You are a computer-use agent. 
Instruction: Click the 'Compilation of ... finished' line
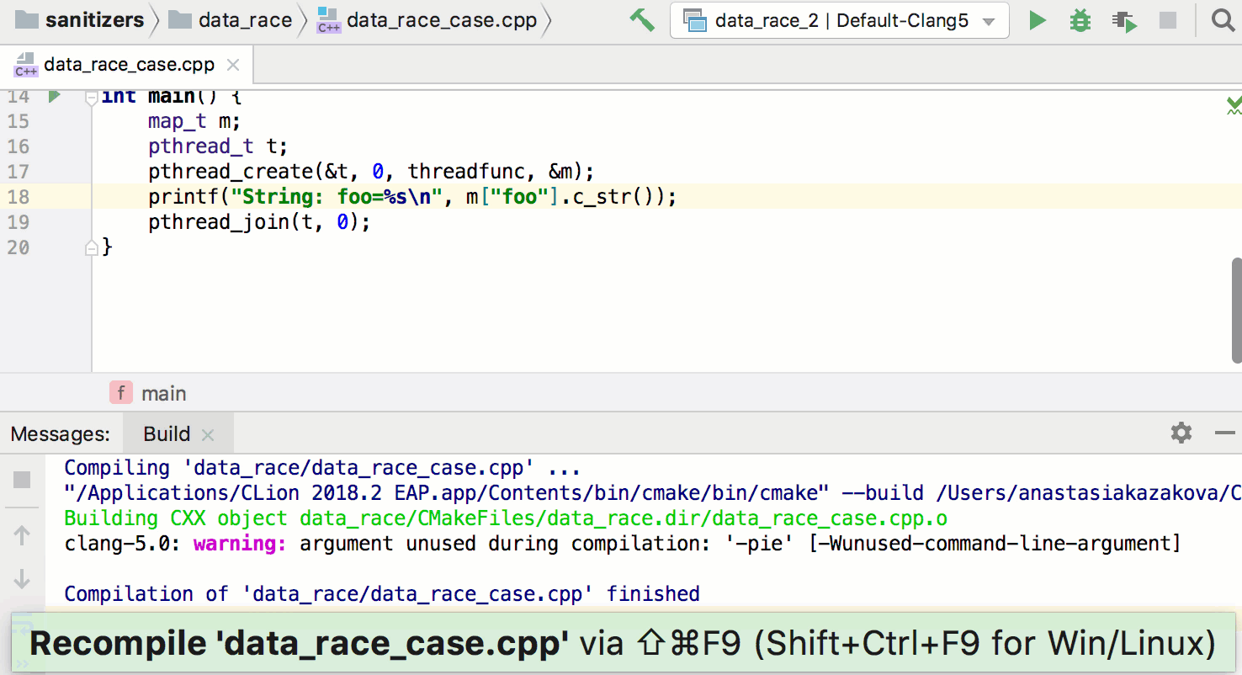382,594
